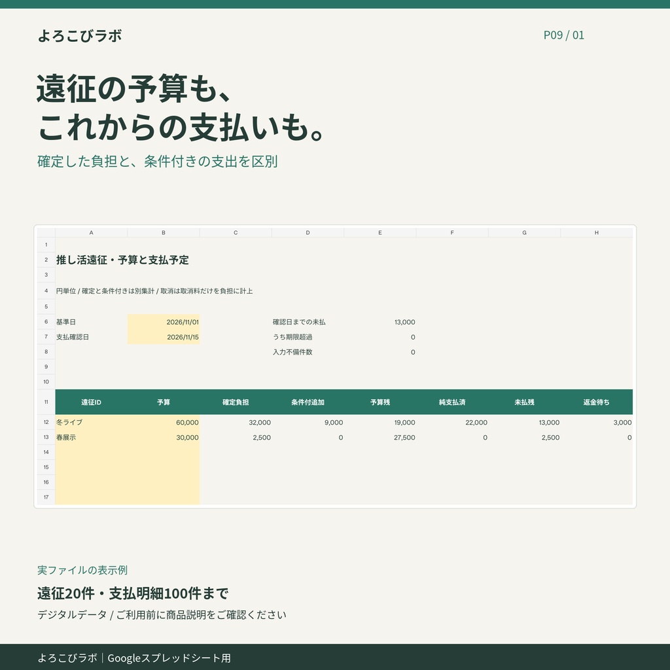Click the 0 value beside 入力不備件数
670x670 pixels.
tap(413, 352)
